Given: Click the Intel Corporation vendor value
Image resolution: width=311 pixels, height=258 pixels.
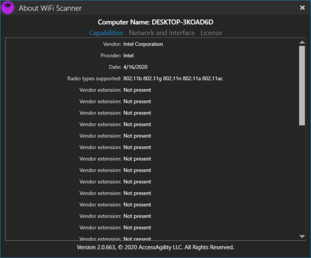Looking at the screenshot, I should click(143, 44).
